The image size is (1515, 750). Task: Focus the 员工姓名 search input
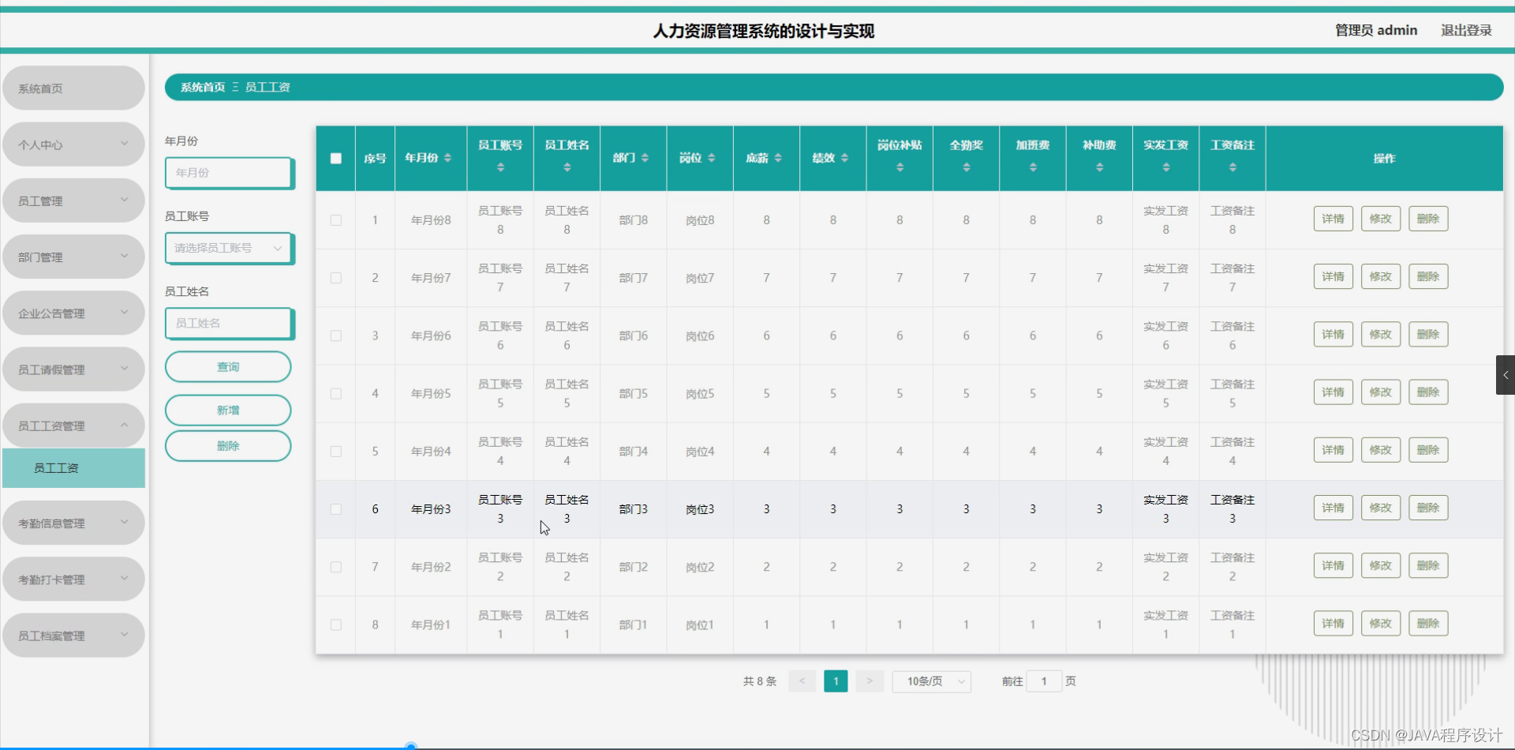229,323
